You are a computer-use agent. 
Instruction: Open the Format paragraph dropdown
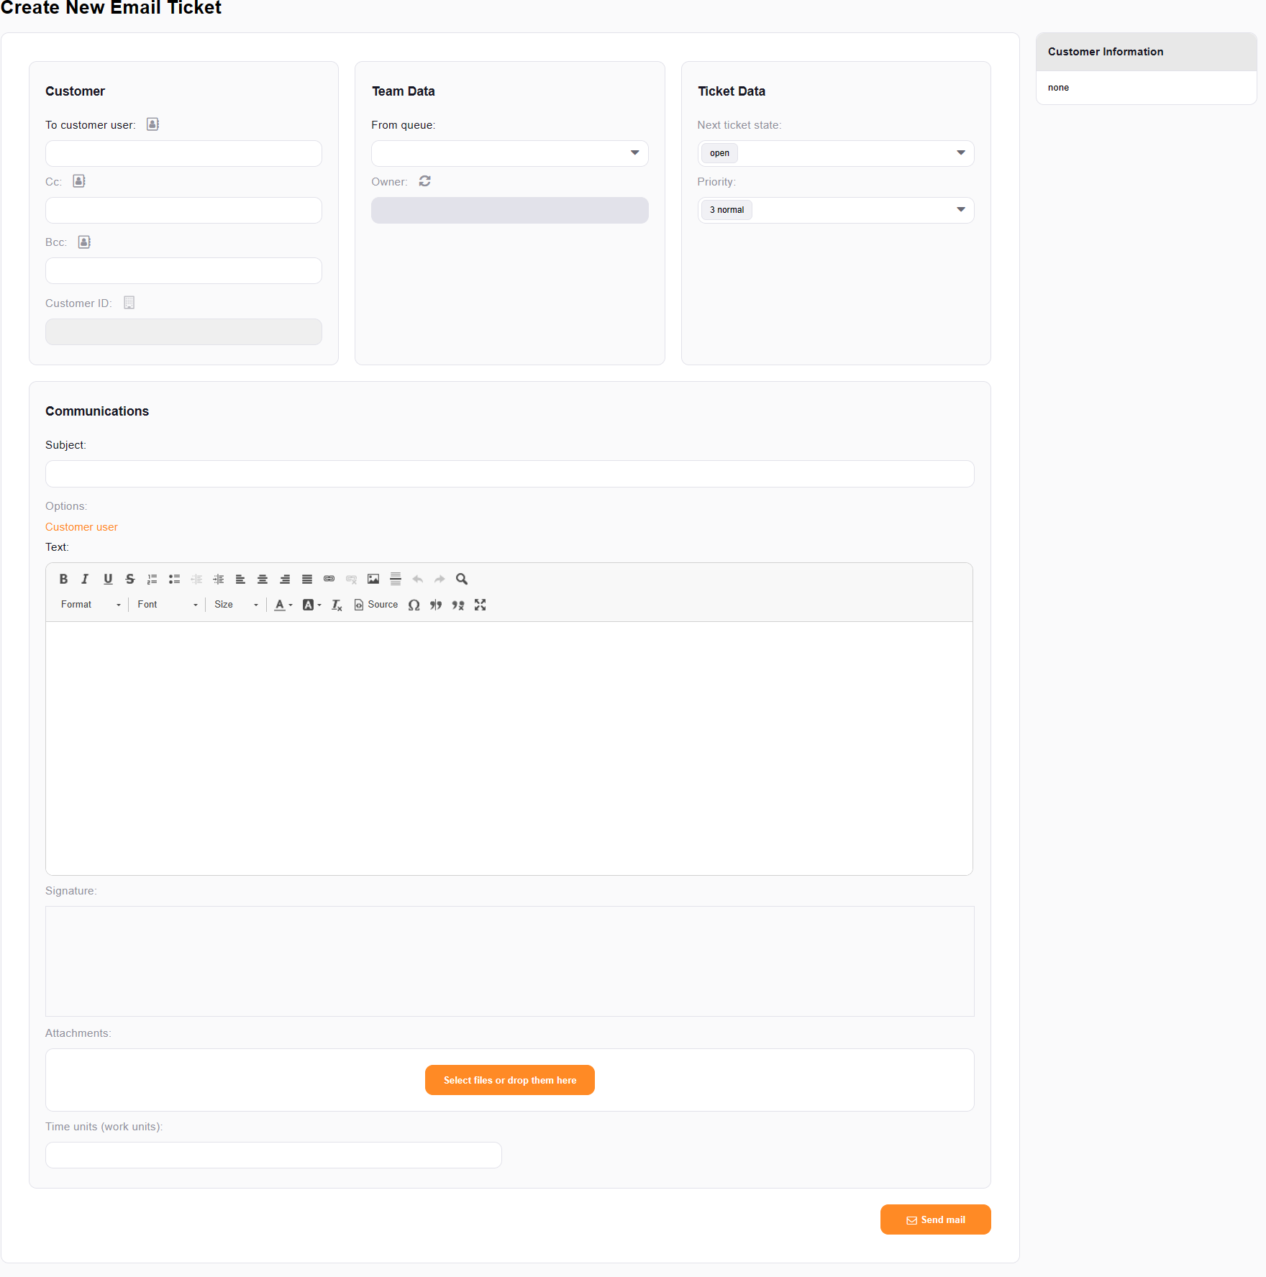click(x=90, y=605)
